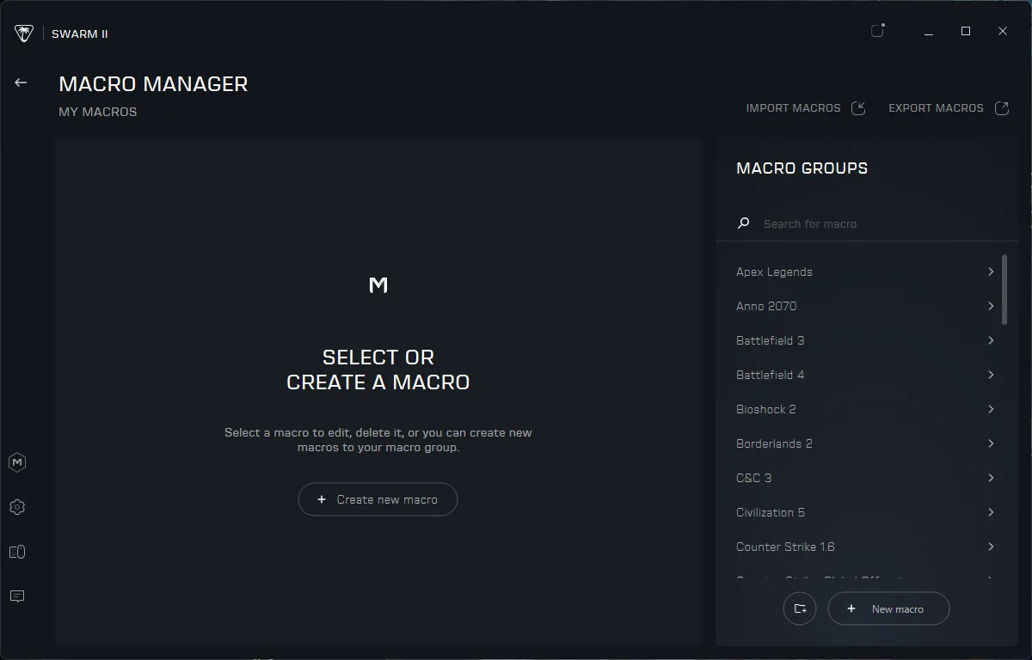Select the Borderlands 2 group name
The height and width of the screenshot is (660, 1032).
(774, 443)
